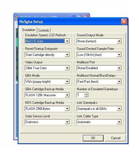Screen dimensions: 129x148
Task: Decrease Number of Emulated Gameboys
Action: point(86,96)
